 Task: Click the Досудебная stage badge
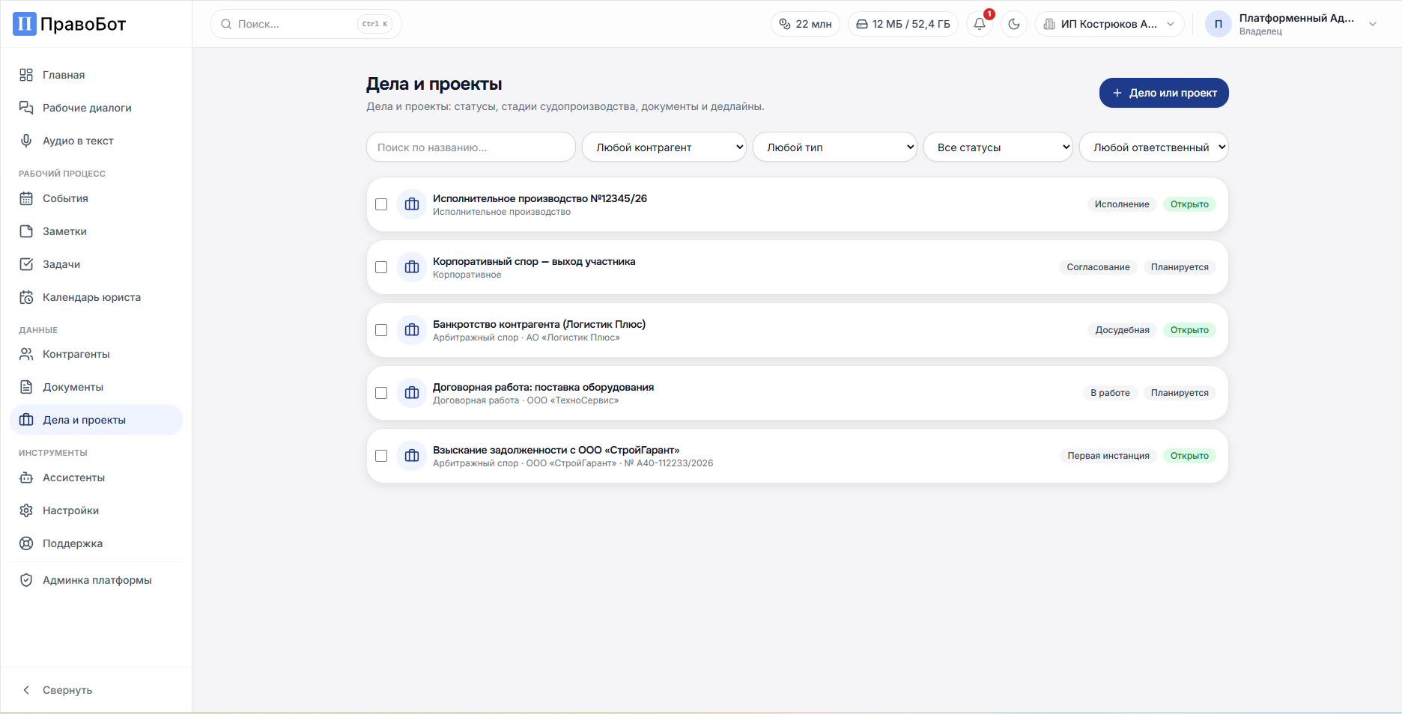(x=1122, y=330)
